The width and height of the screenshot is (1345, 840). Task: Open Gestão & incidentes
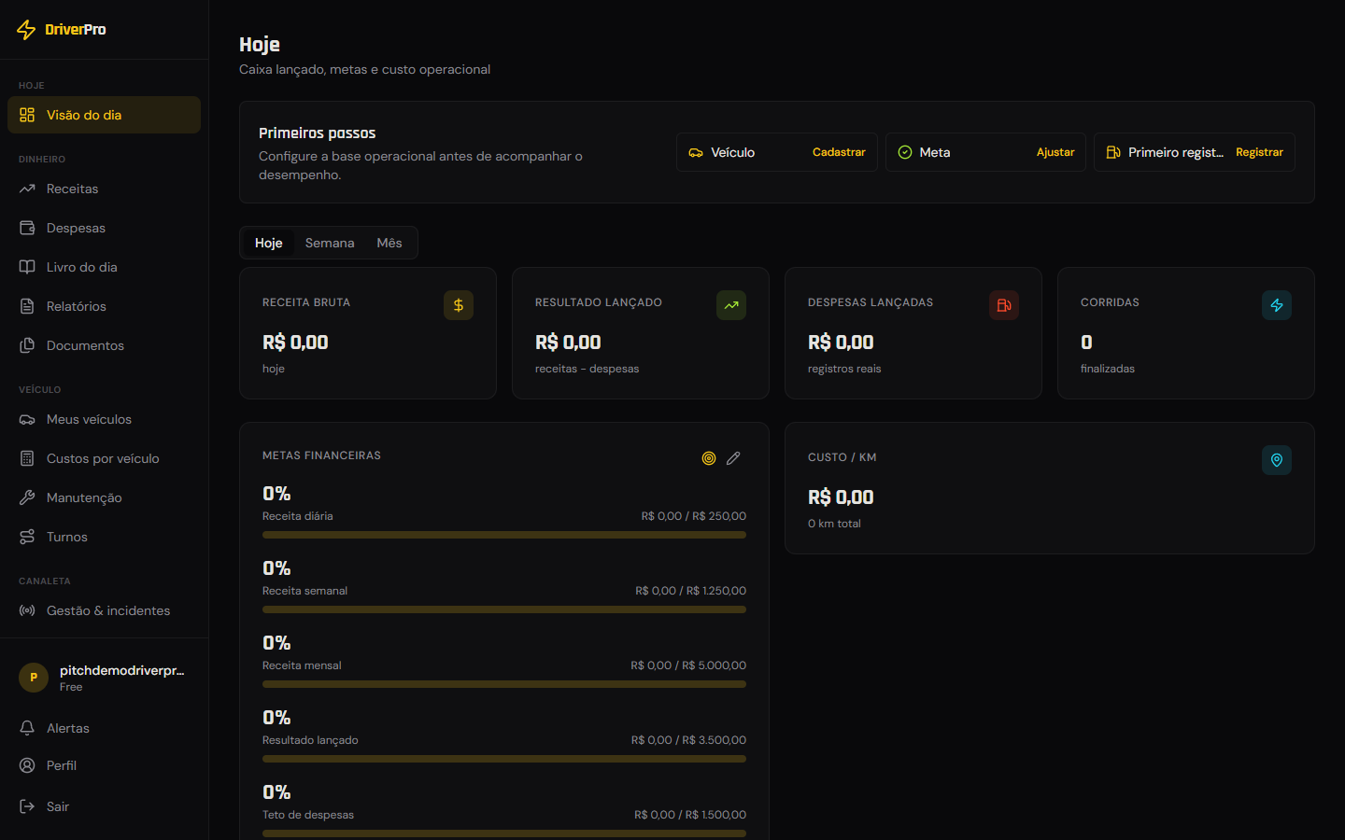104,610
